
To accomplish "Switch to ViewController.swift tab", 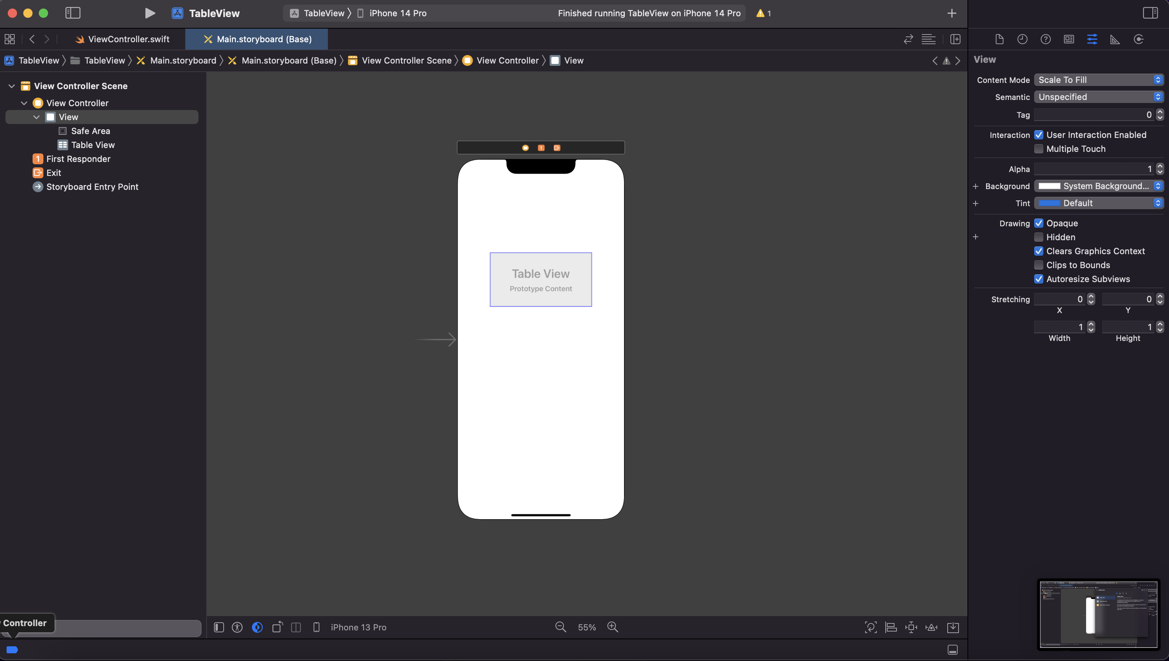I will [x=122, y=40].
